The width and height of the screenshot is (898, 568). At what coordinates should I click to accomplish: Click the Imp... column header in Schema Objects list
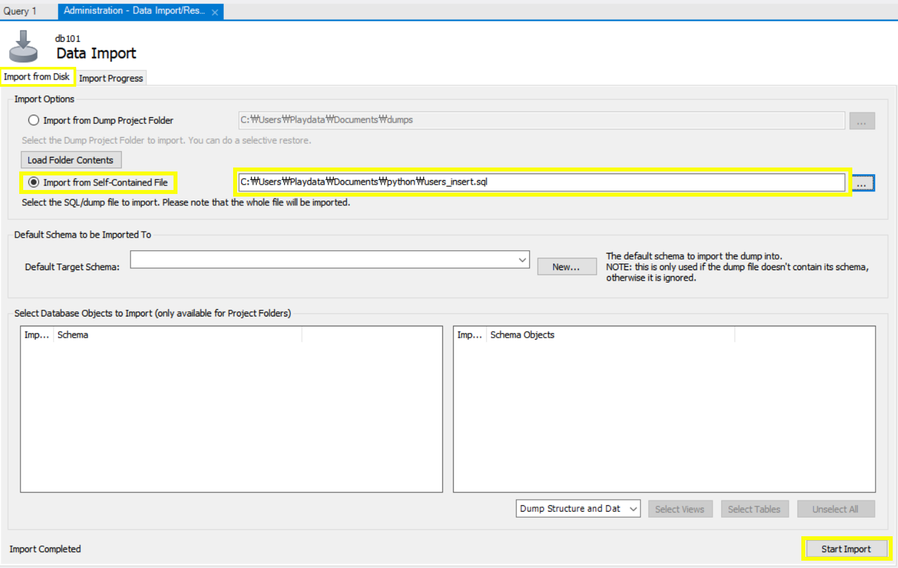tap(470, 335)
